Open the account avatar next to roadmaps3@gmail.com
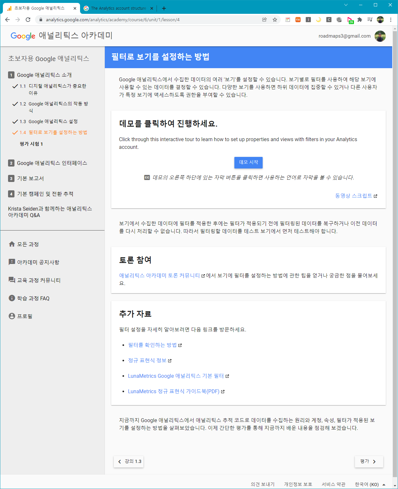Viewport: 398px width, 489px height. (380, 36)
